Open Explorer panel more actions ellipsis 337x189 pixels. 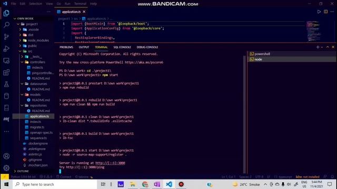(48, 12)
